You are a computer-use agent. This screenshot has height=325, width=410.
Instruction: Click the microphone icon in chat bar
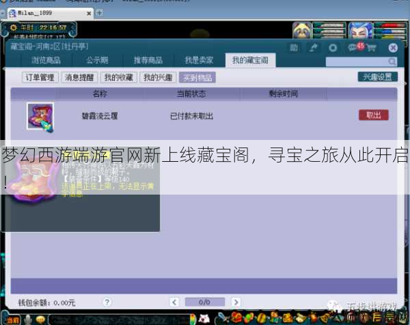28,320
